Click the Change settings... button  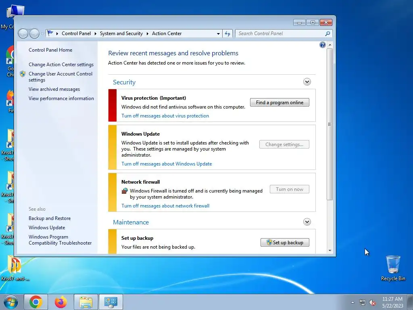(284, 144)
